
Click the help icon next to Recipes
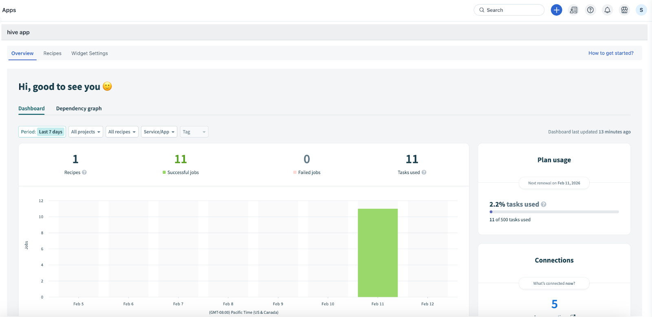84,172
